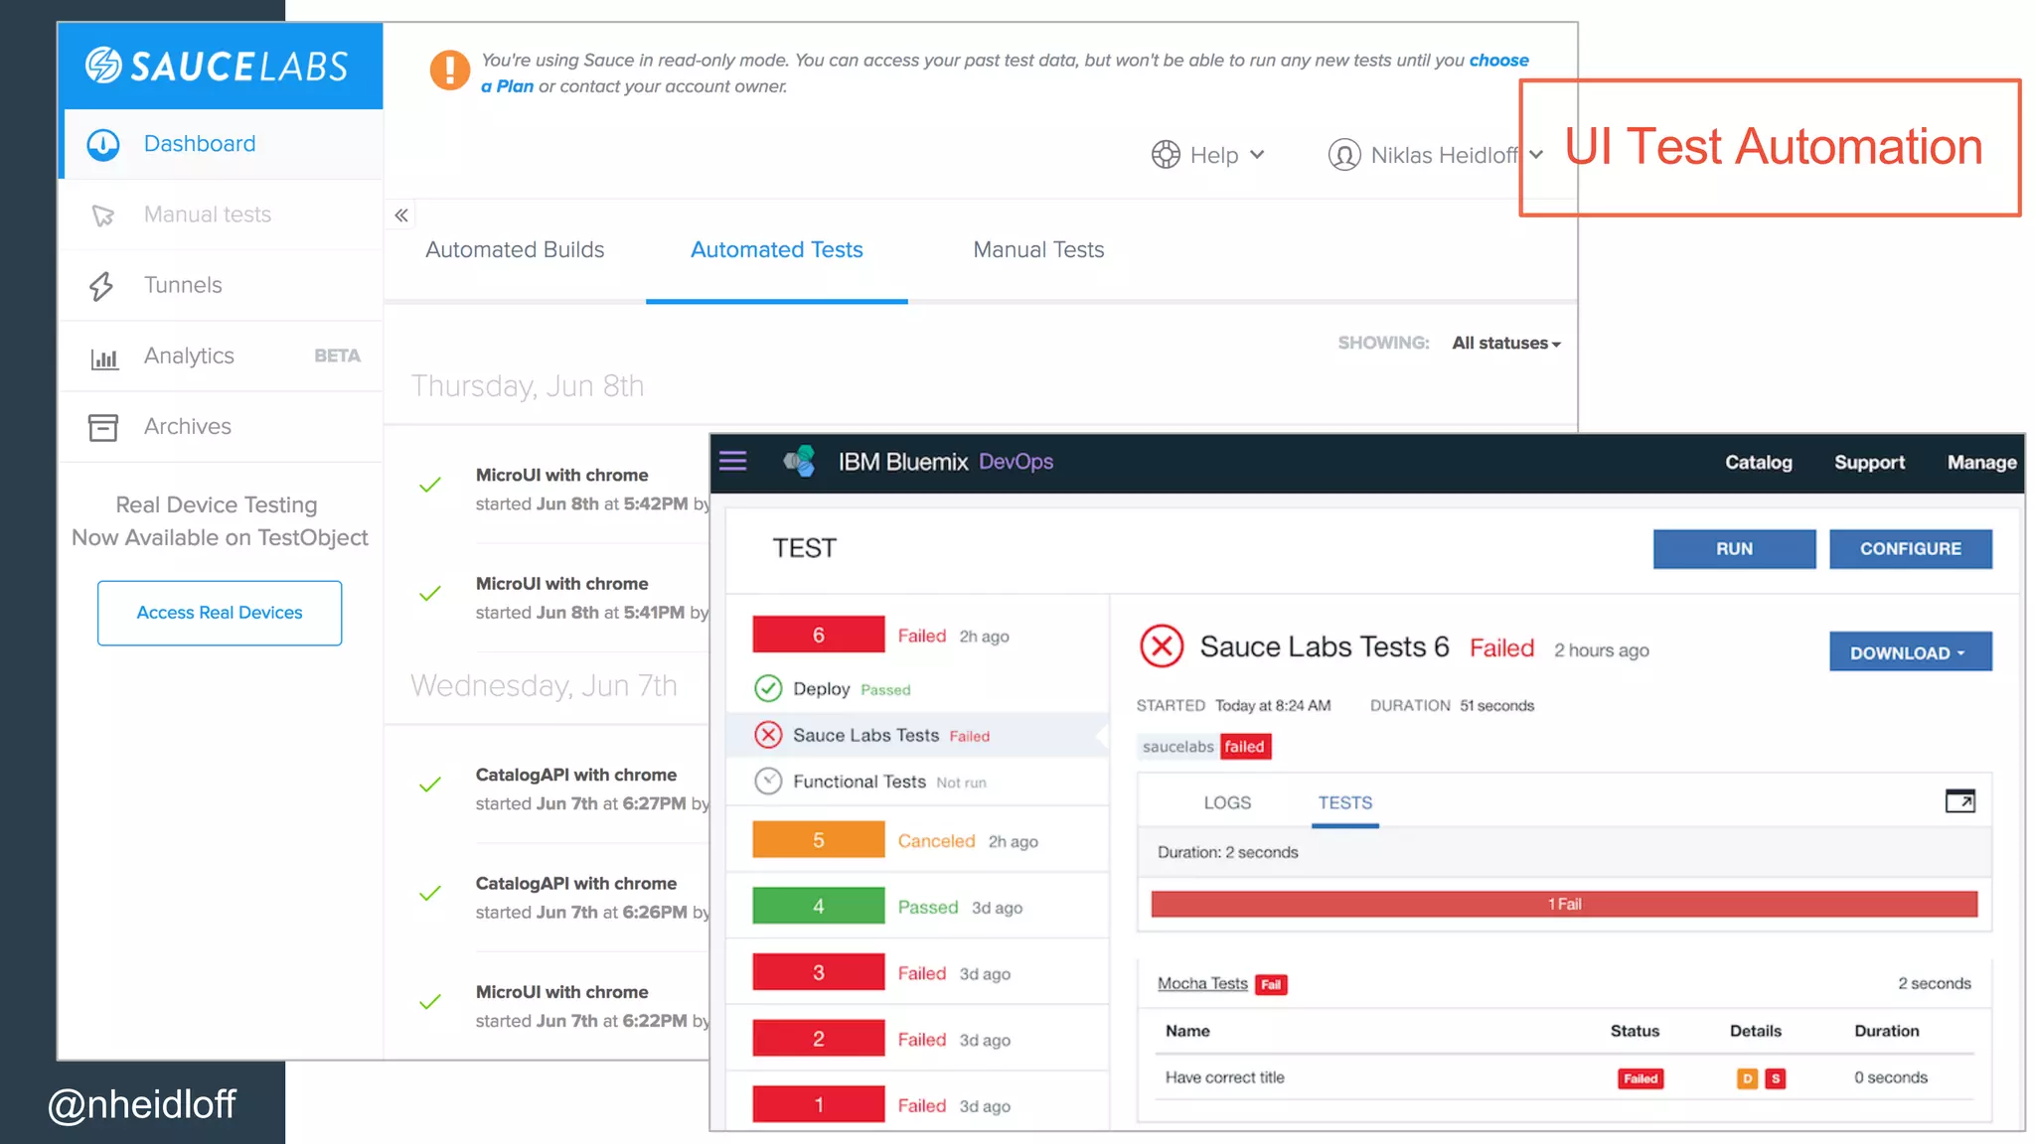Click the Archives box icon
The height and width of the screenshot is (1144, 2035).
103,427
